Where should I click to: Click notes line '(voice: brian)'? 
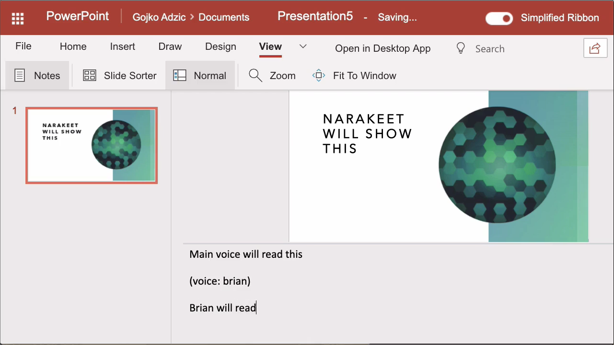click(x=220, y=281)
